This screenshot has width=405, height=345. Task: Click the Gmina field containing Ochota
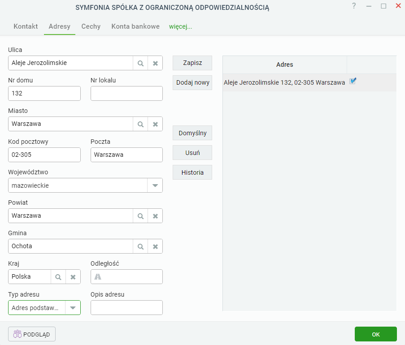70,246
